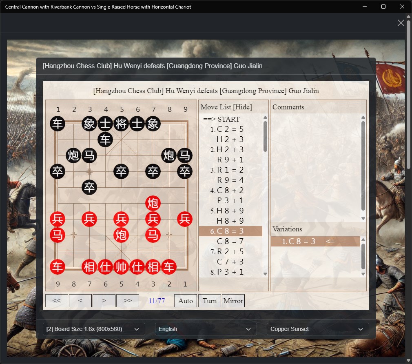Image resolution: width=412 pixels, height=364 pixels.
Task: Select highlighted move 6. C 8 = 3
Action: (x=230, y=231)
